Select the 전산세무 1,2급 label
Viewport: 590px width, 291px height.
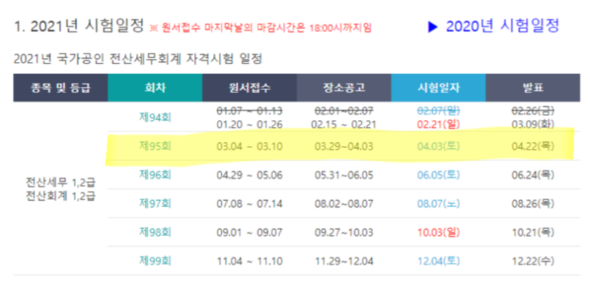pyautogui.click(x=60, y=183)
